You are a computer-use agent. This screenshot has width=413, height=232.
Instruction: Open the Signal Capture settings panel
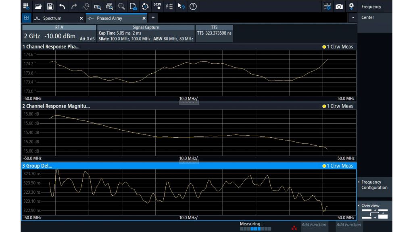point(146,33)
